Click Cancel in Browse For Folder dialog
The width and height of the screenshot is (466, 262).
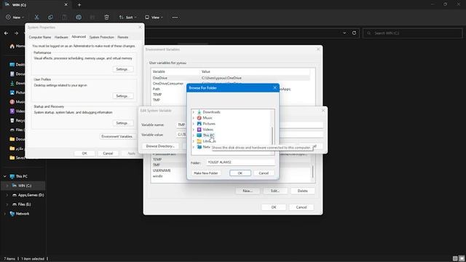point(264,173)
